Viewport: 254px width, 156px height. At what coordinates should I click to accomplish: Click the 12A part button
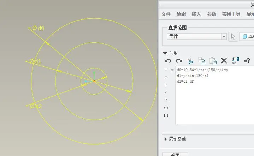click(x=247, y=37)
